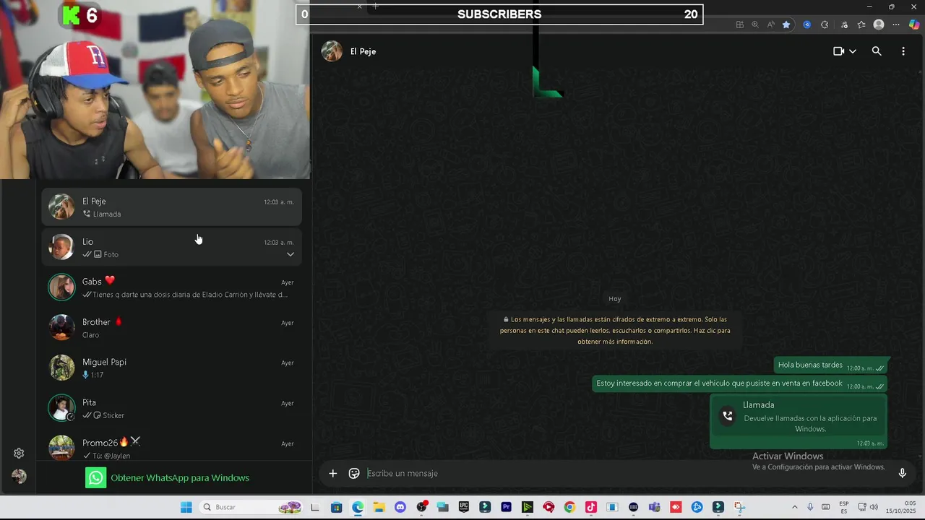Open the favorites list icon

861,25
